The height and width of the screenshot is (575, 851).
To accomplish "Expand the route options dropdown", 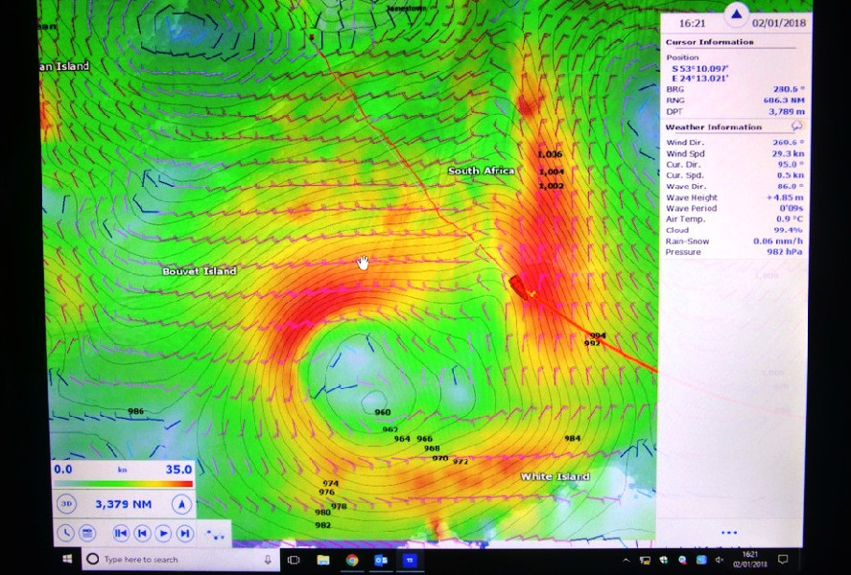I will coord(217,534).
